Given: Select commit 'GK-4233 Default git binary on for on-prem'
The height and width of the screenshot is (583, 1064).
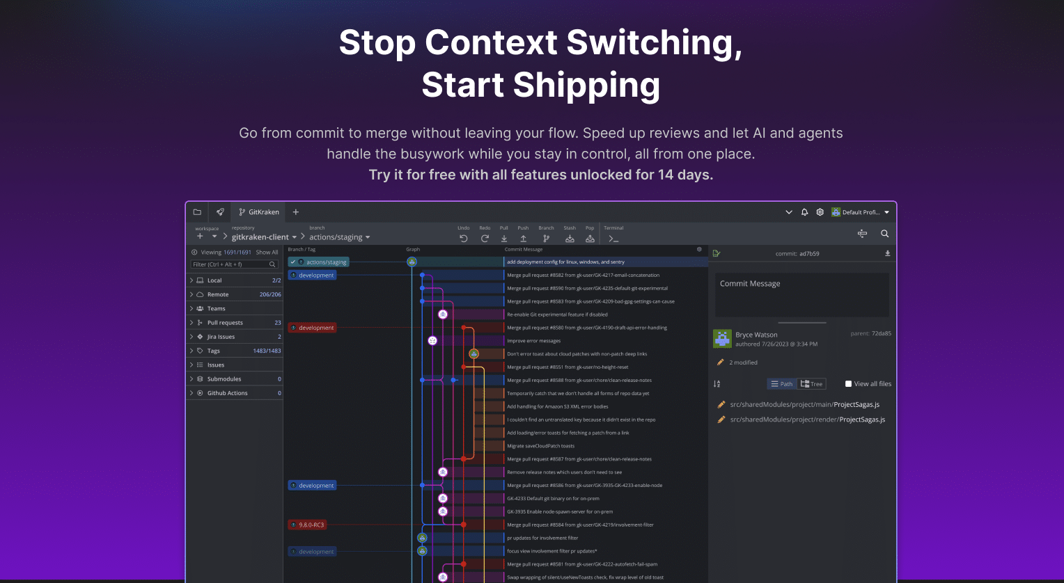Looking at the screenshot, I should (553, 498).
